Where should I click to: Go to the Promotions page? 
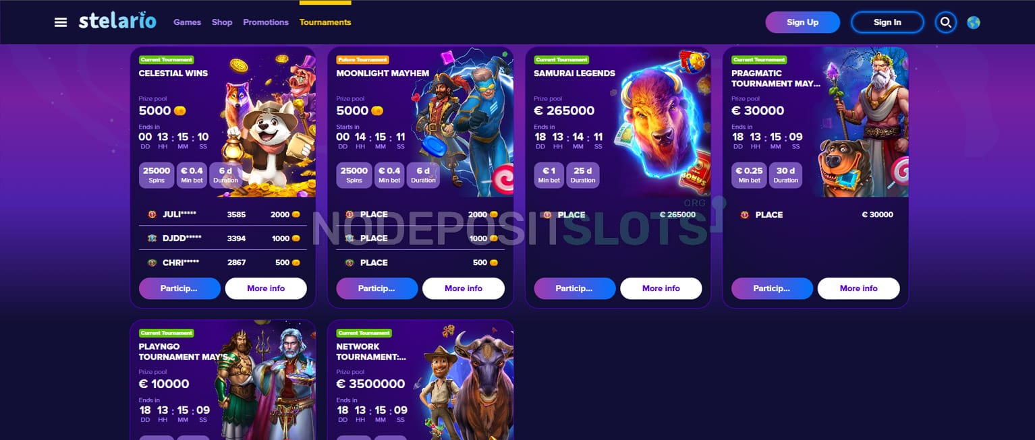click(x=266, y=22)
